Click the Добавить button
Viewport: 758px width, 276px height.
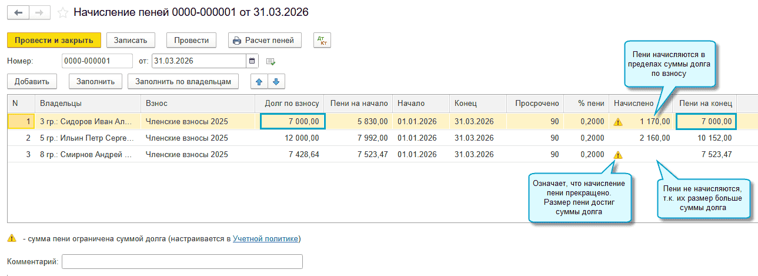32,82
